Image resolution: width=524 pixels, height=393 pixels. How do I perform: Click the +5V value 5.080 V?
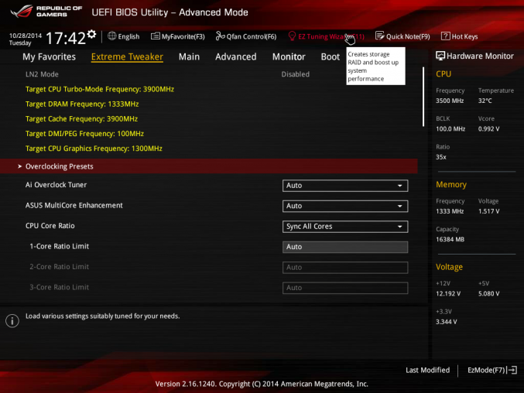click(488, 293)
